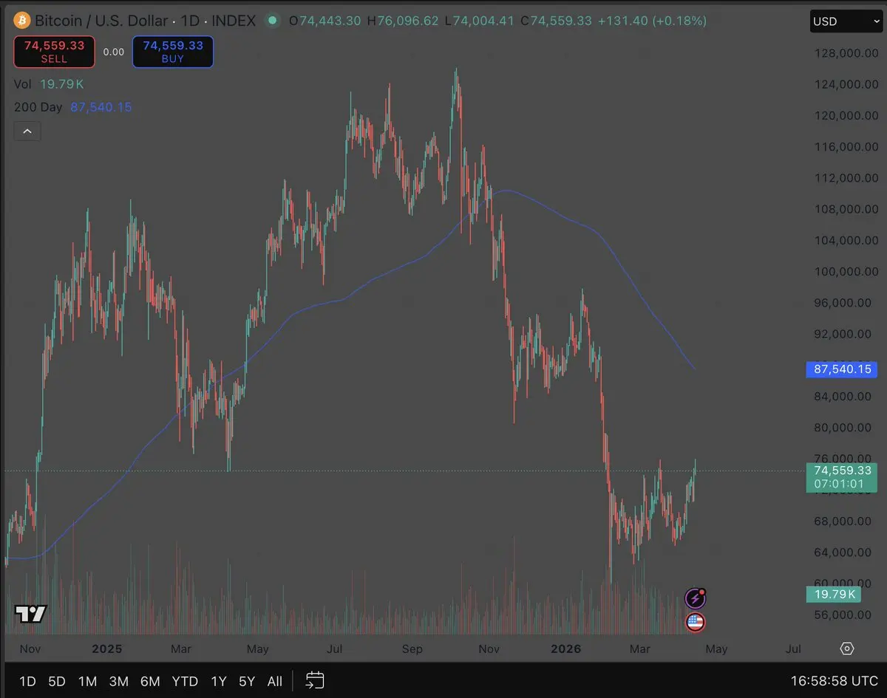Click the blue 87,540.15 price label
The width and height of the screenshot is (887, 698).
(840, 369)
